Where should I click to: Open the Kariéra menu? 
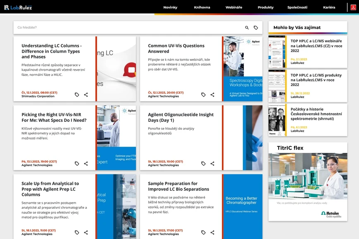329,7
